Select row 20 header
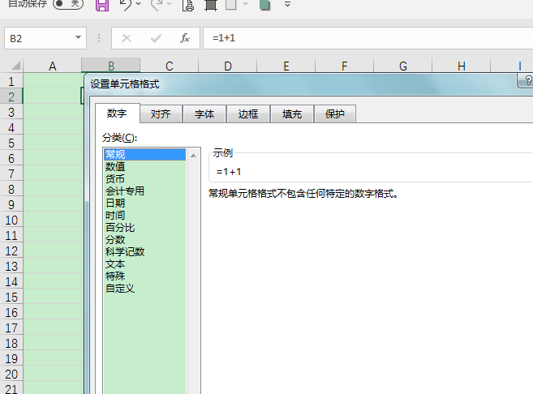Viewport: 533px width, 394px height. tap(11, 375)
